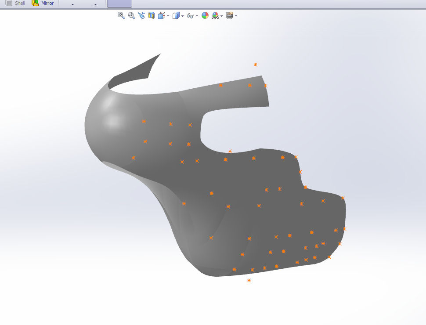Click the Hide/Show Items glasses icon

pos(190,15)
